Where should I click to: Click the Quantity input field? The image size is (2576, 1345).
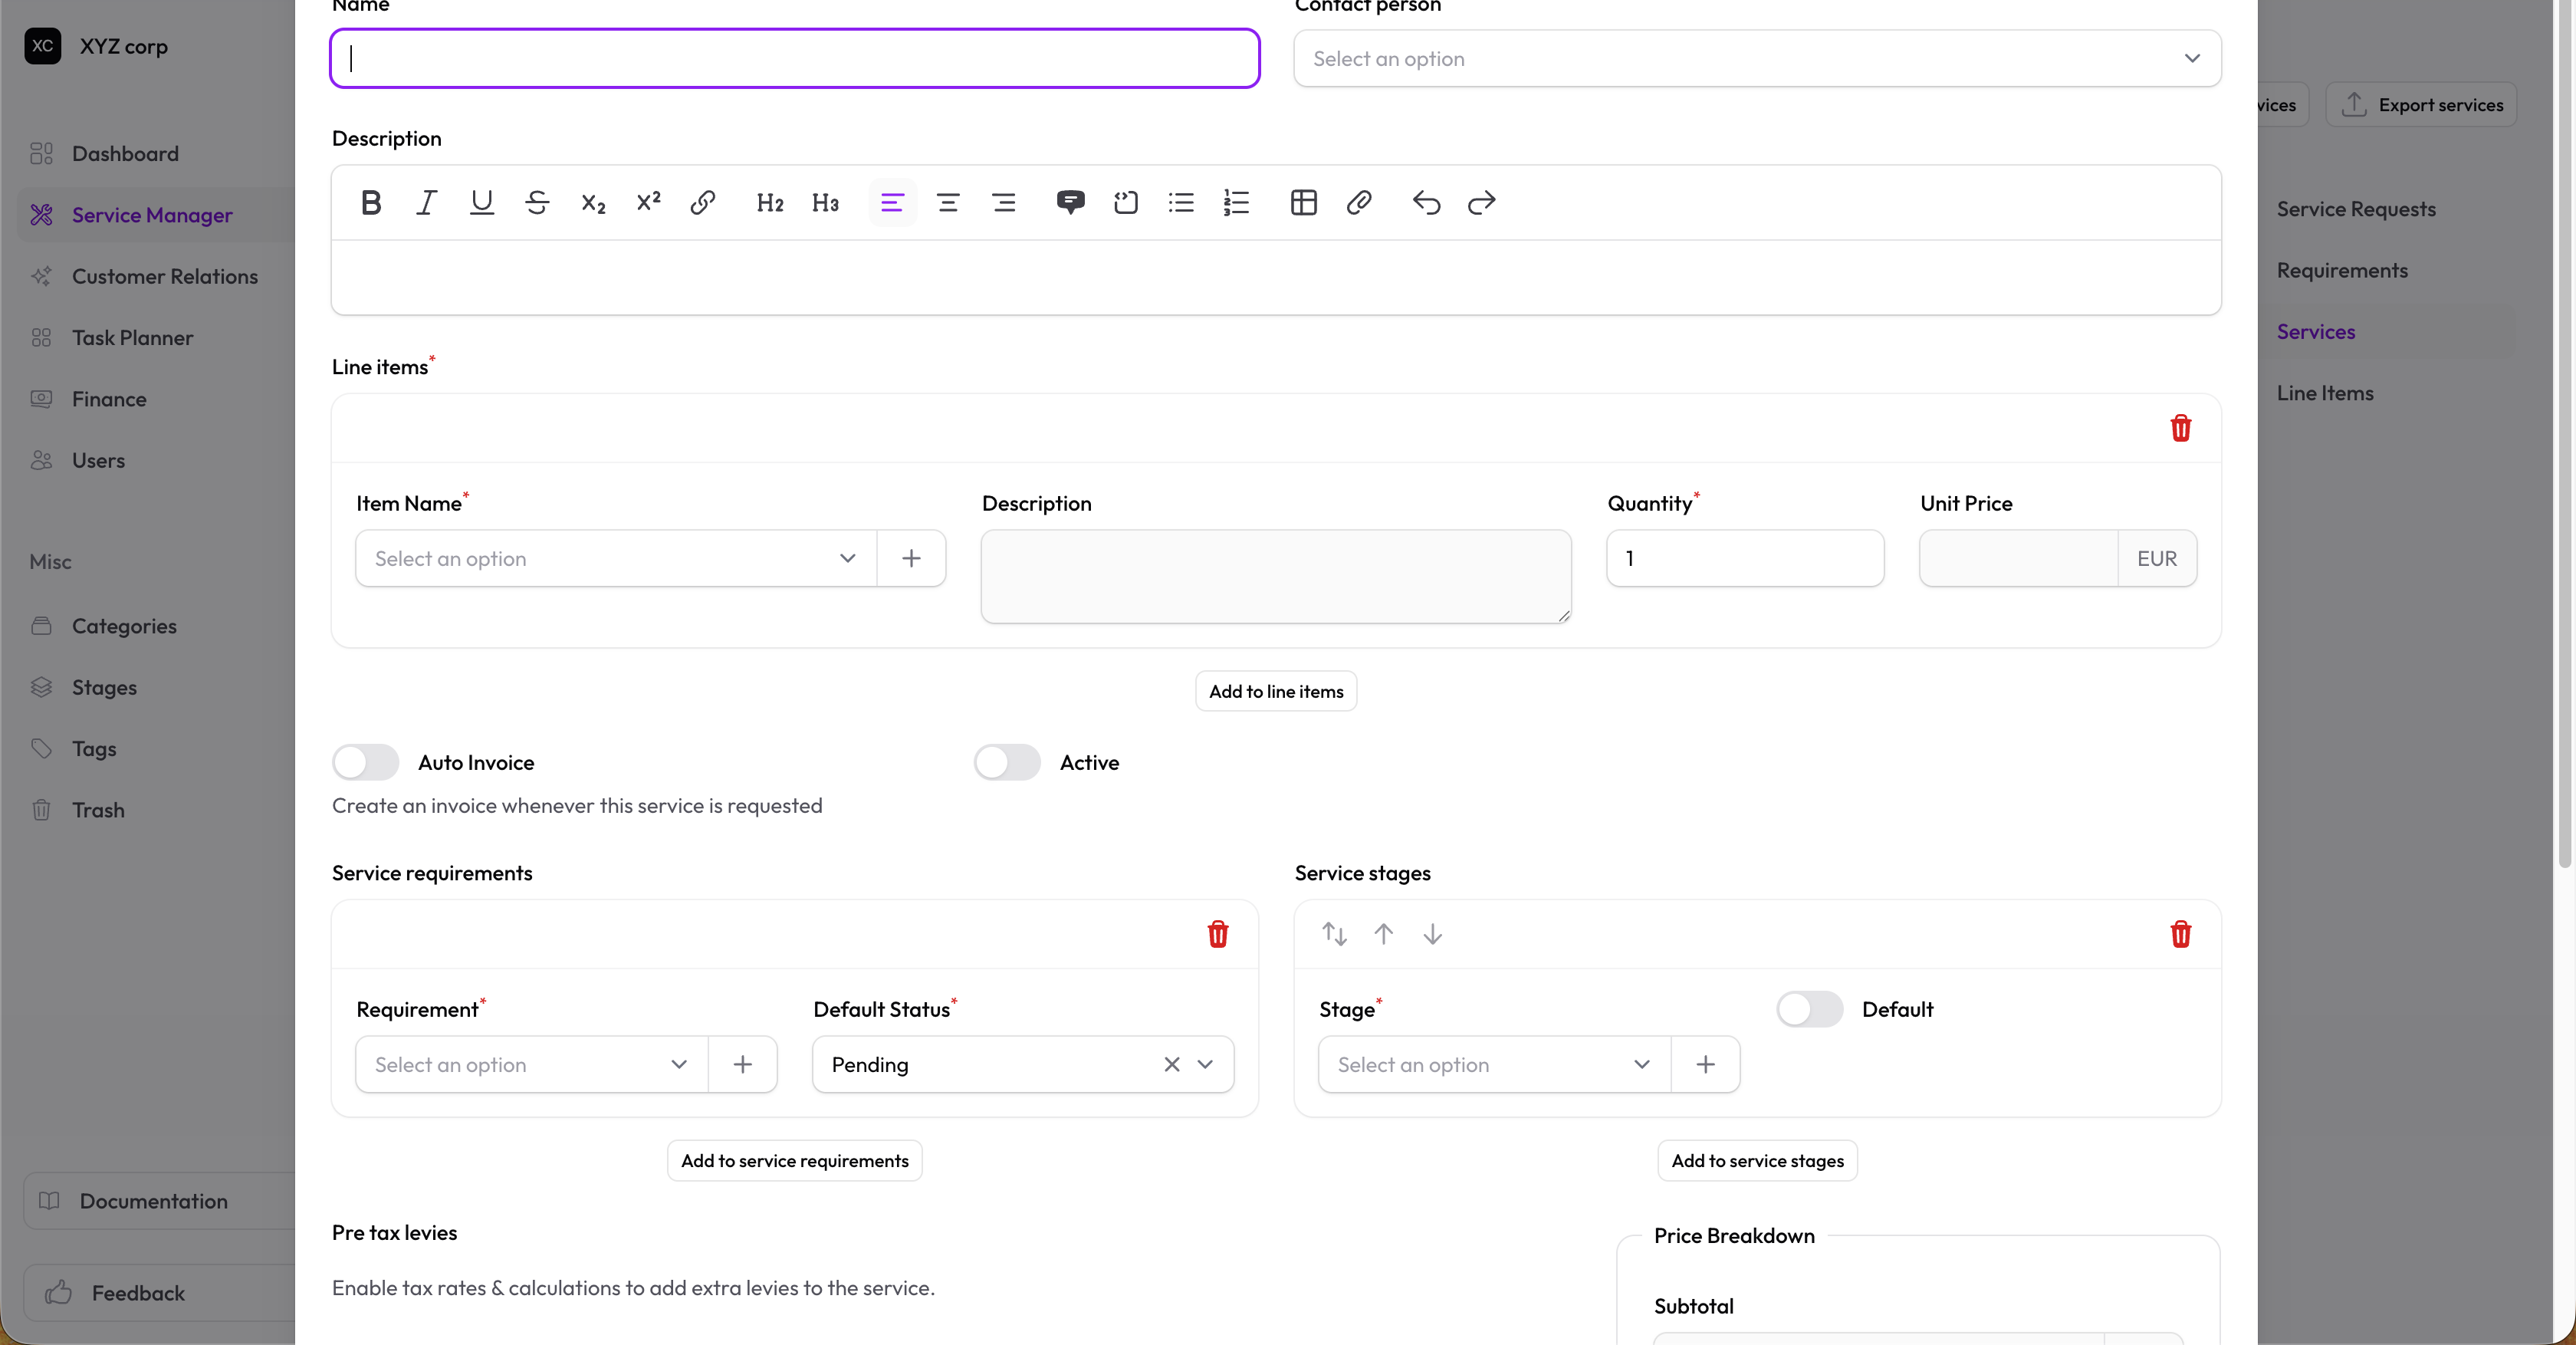[1745, 558]
